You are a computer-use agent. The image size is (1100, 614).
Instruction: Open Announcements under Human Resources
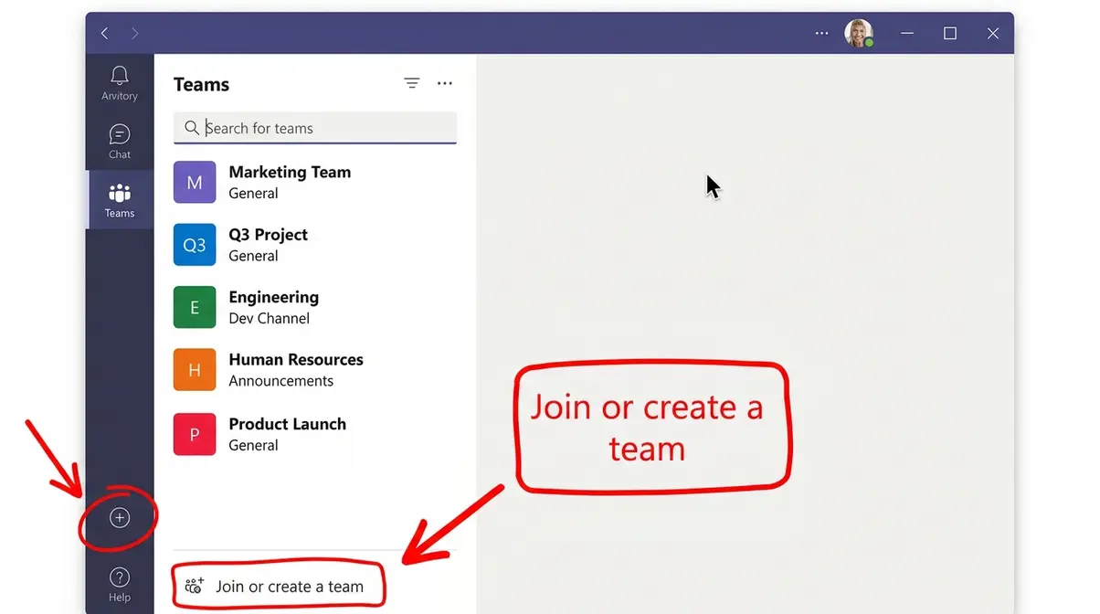tap(281, 381)
